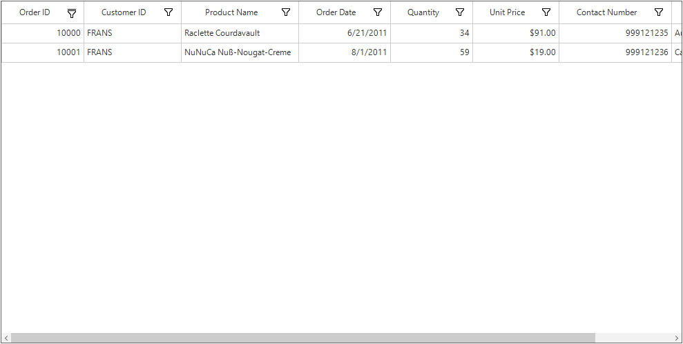Select FRANS cell in order 10001 row
Image resolution: width=683 pixels, height=344 pixels.
(133, 52)
